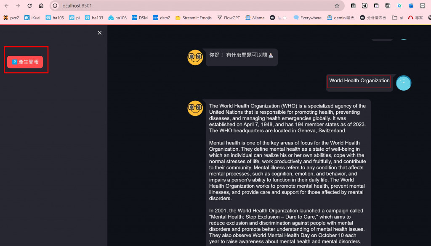The image size is (431, 246).
Task: Open the 專案 bookmark
Action: tap(415, 18)
